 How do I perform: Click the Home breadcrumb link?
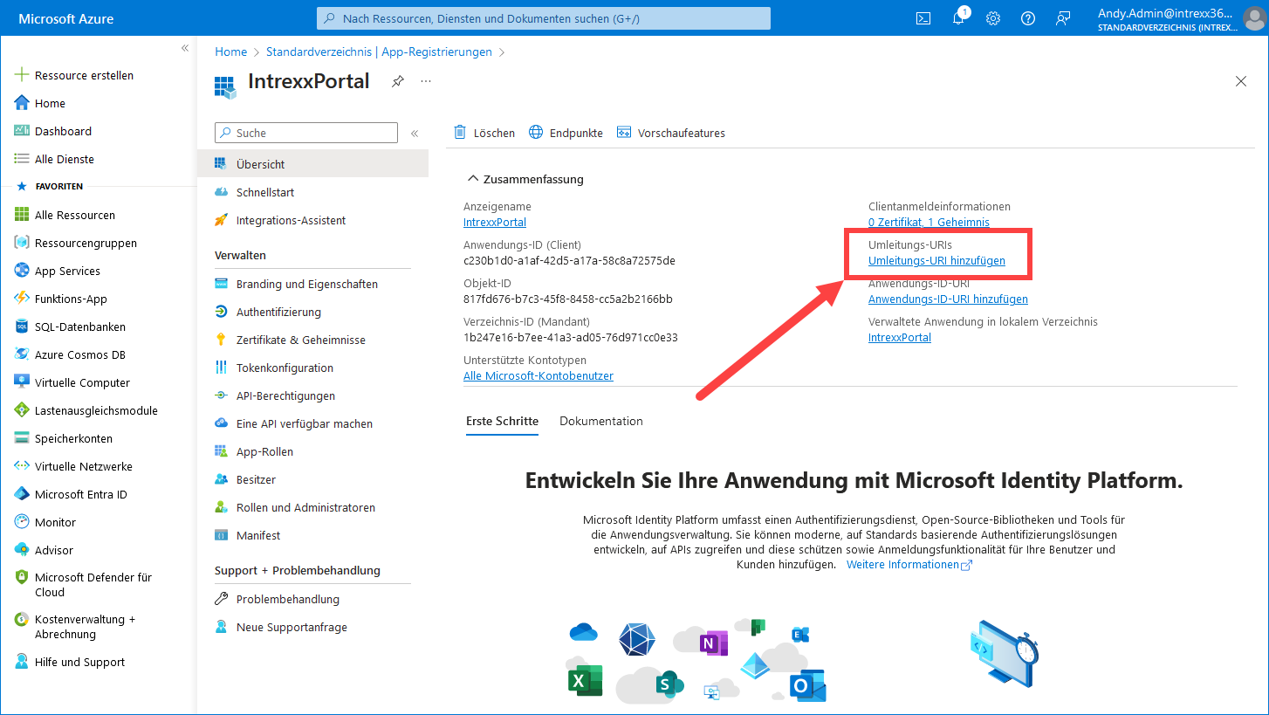[x=231, y=52]
